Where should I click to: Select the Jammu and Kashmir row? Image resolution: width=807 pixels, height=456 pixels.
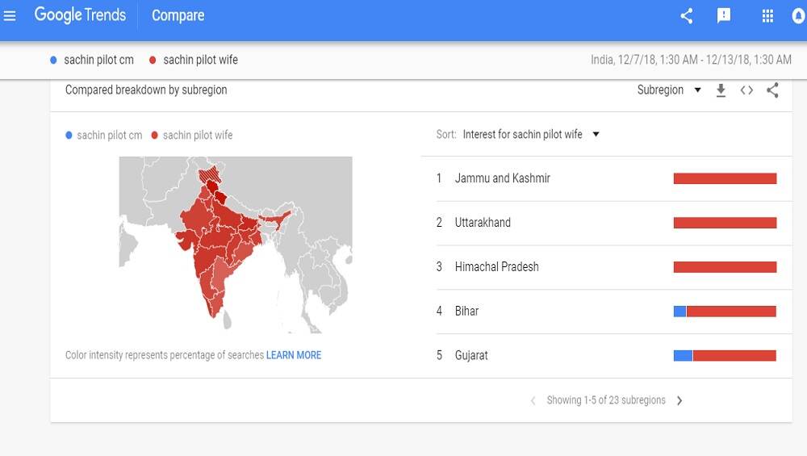pyautogui.click(x=606, y=178)
